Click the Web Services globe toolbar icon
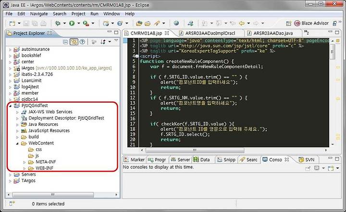 coord(120,23)
